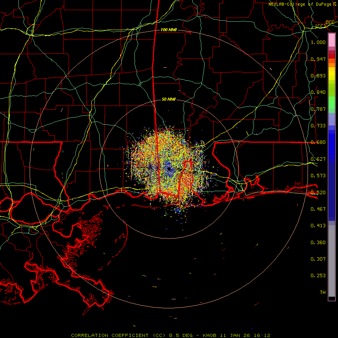Click the 0.573 scale label
Image resolution: width=338 pixels, height=338 pixels.
318,176
